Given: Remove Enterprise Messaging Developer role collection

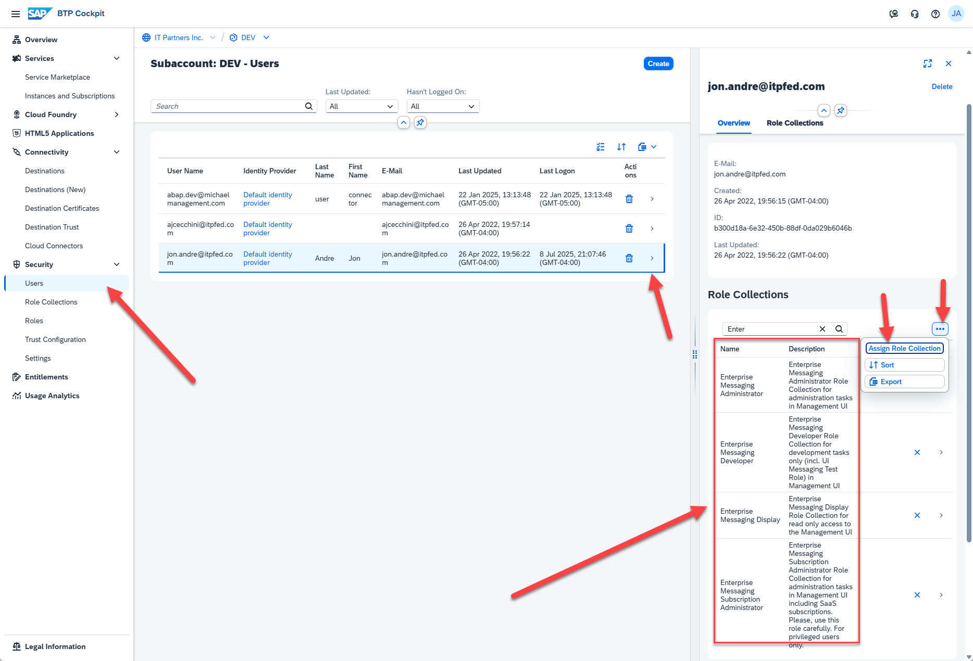Looking at the screenshot, I should 917,452.
